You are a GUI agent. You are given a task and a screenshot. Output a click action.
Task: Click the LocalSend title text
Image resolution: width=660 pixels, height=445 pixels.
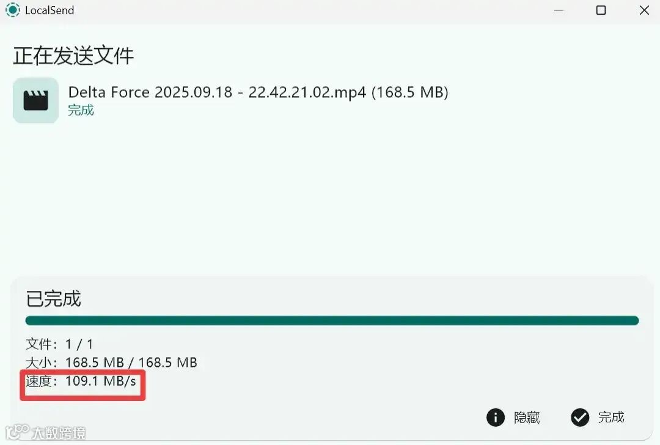click(x=50, y=10)
